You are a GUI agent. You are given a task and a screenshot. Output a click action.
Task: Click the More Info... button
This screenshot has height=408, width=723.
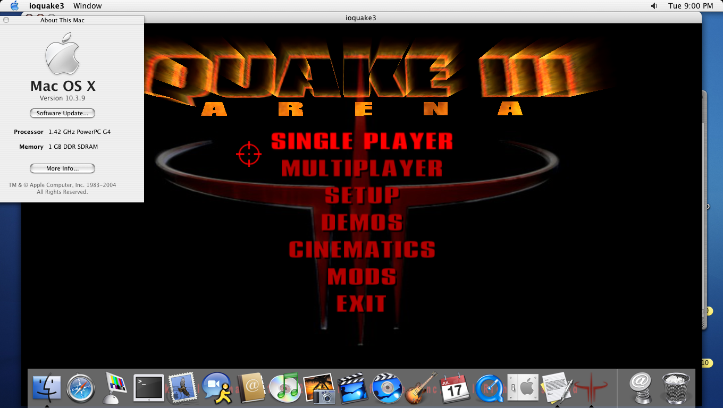click(x=63, y=168)
